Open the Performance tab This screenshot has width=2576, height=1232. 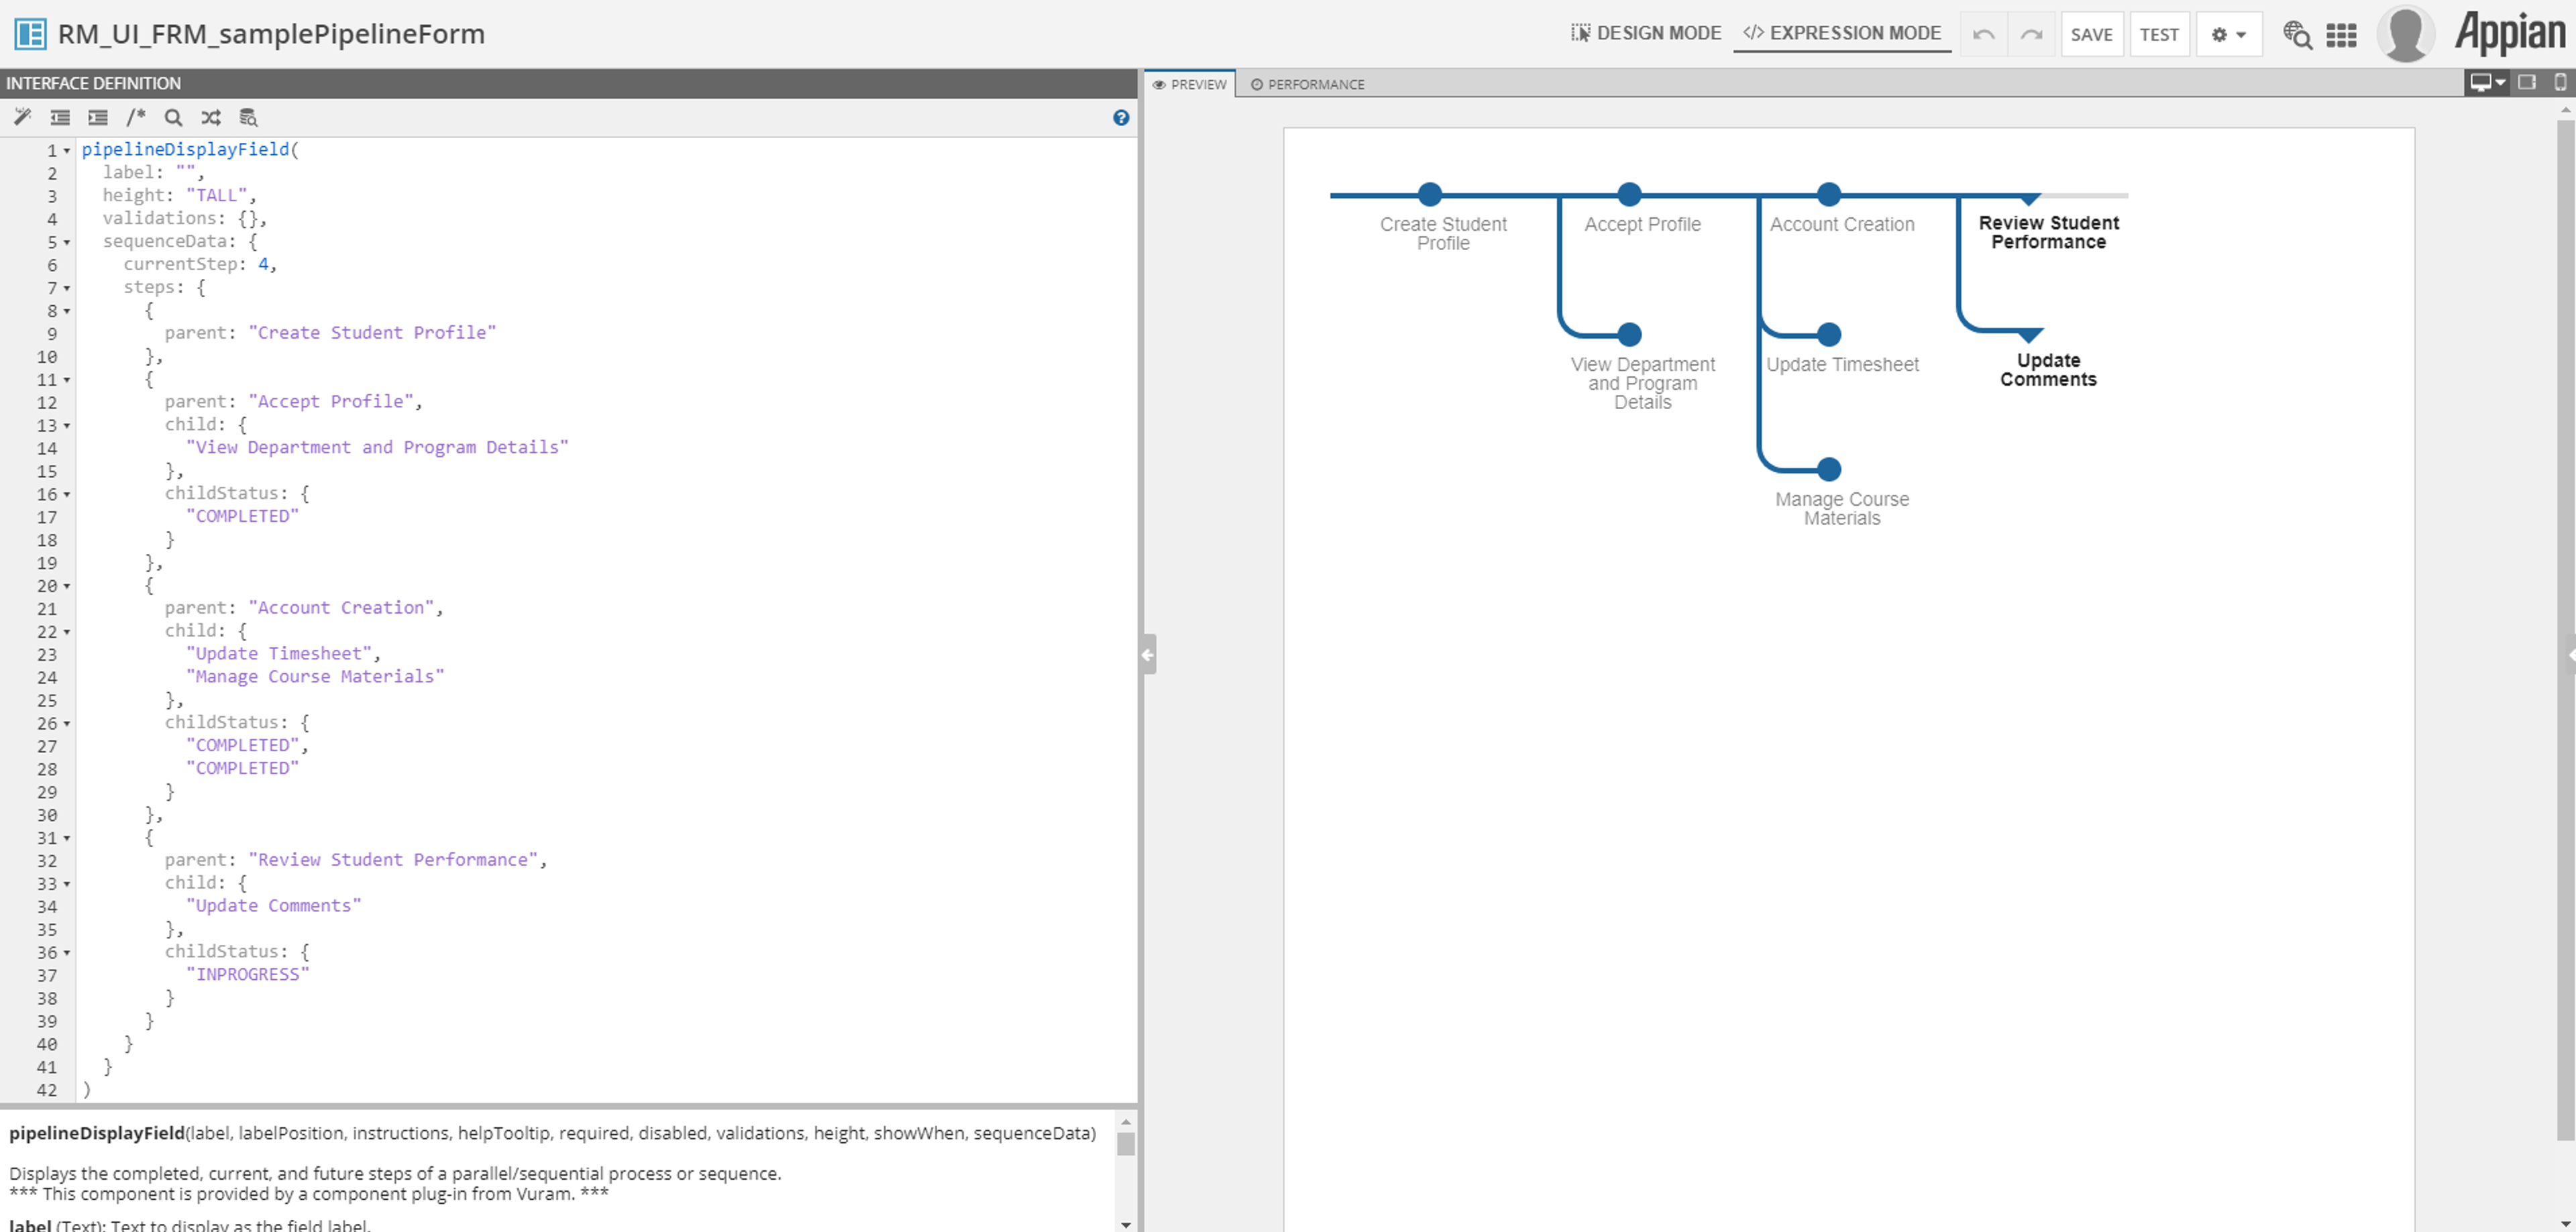point(1307,84)
